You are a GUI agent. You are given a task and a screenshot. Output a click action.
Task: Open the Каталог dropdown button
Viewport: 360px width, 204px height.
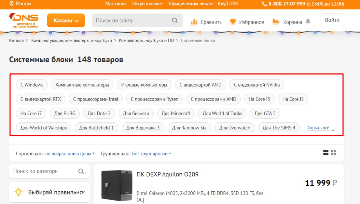pos(66,21)
